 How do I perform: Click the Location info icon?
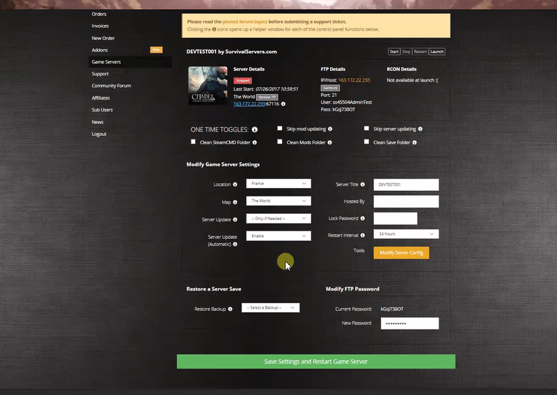coord(235,185)
